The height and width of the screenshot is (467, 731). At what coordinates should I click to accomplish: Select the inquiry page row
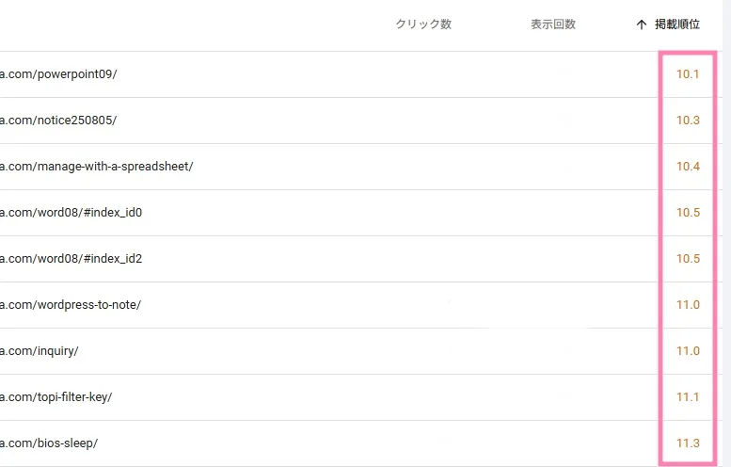(x=40, y=351)
